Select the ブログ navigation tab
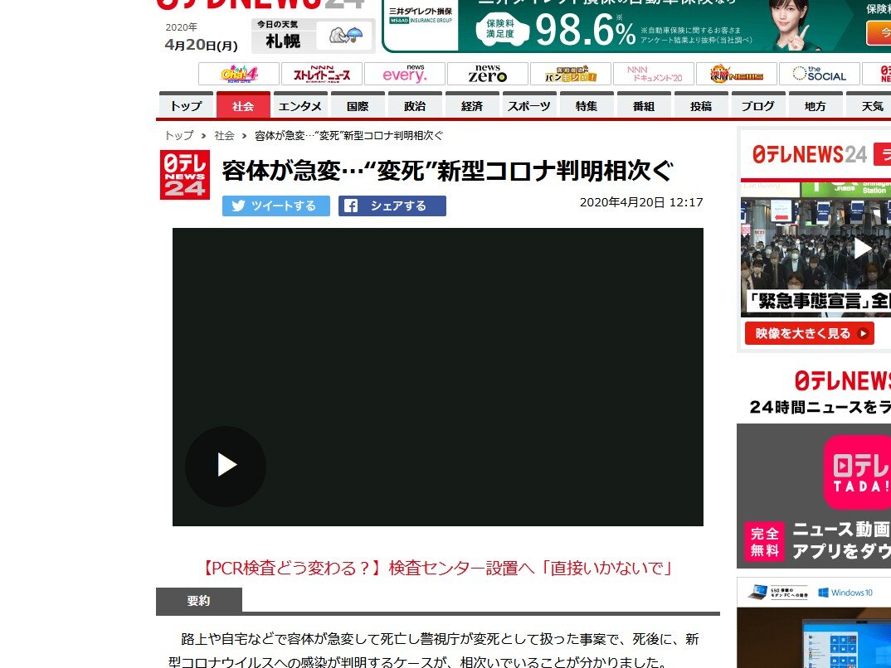Viewport: 891px width, 668px height. [758, 105]
